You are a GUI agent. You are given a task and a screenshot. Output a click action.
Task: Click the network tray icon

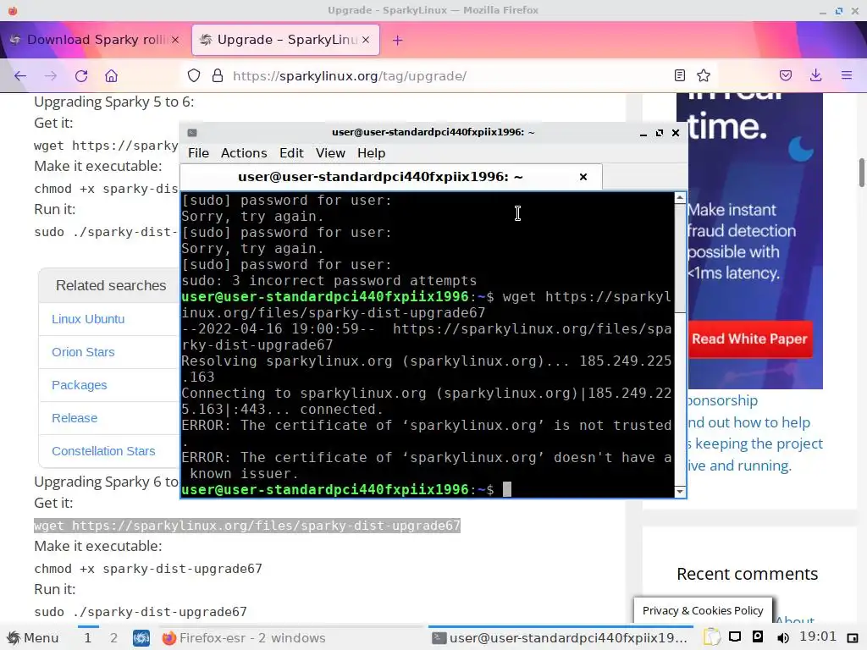coord(758,636)
